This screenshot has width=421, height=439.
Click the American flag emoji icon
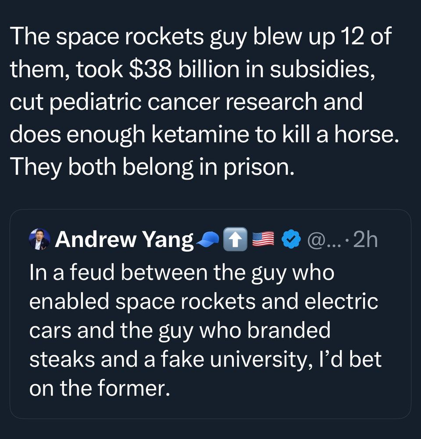coord(263,239)
